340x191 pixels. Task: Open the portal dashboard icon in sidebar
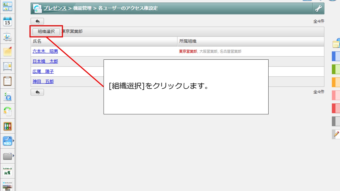pyautogui.click(x=7, y=7)
